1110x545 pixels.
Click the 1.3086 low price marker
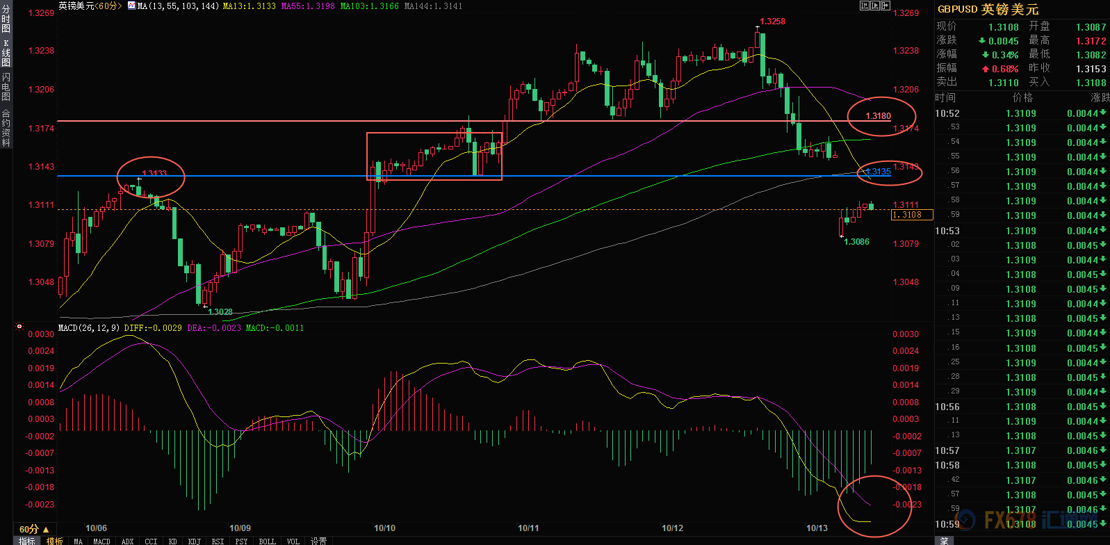(856, 242)
